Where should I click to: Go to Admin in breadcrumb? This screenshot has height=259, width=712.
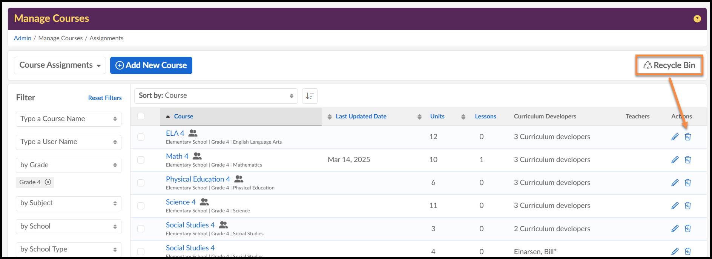pos(23,38)
